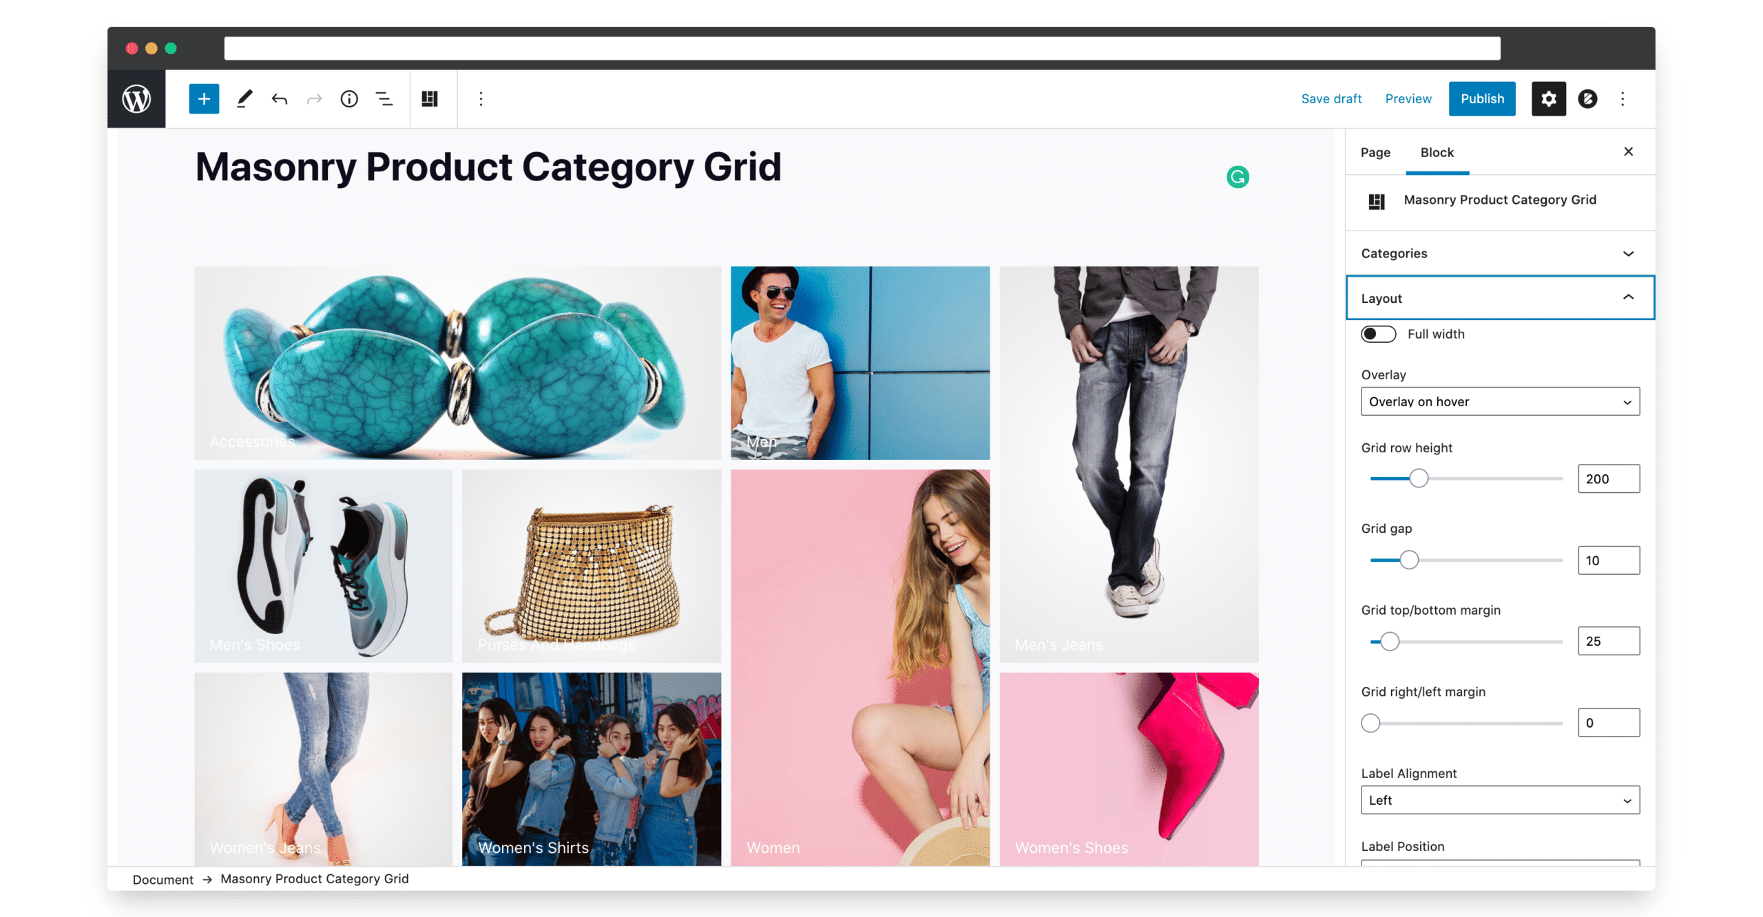1763x917 pixels.
Task: Open the content info details icon
Action: coord(349,98)
